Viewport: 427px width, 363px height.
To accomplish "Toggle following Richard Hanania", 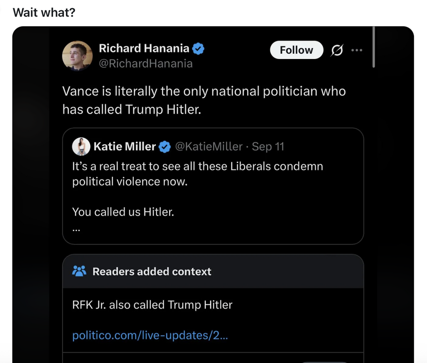I will tap(296, 50).
